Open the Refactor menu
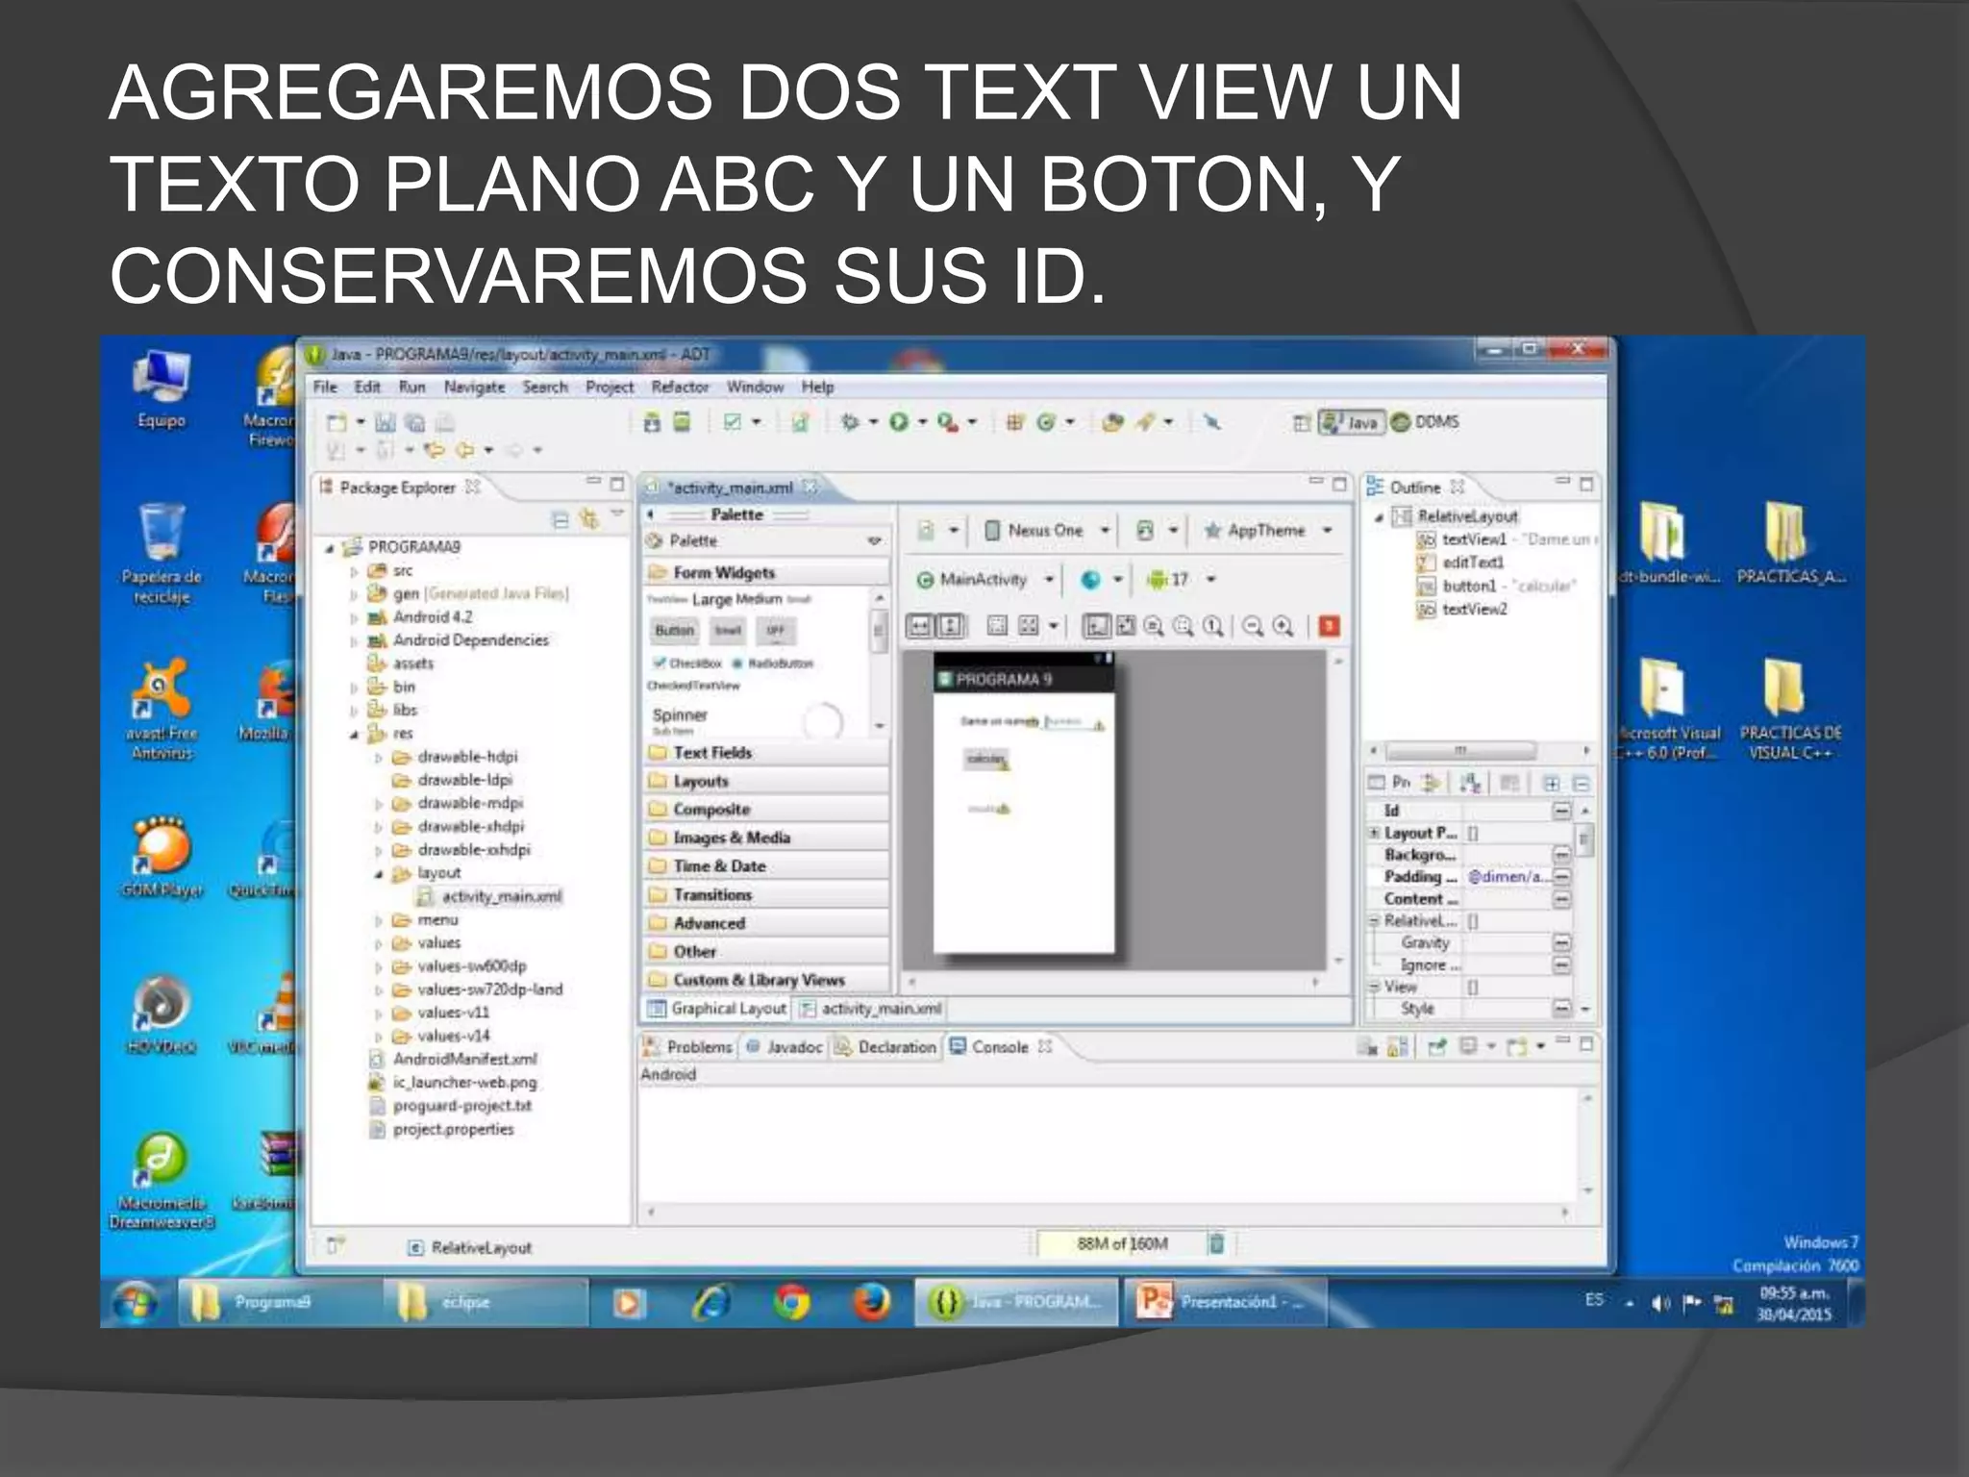 tap(680, 387)
